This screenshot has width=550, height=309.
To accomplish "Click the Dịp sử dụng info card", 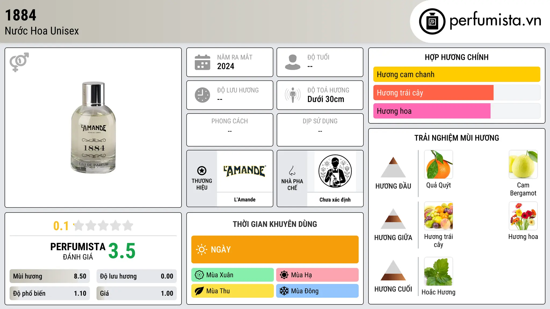I will click(x=320, y=130).
